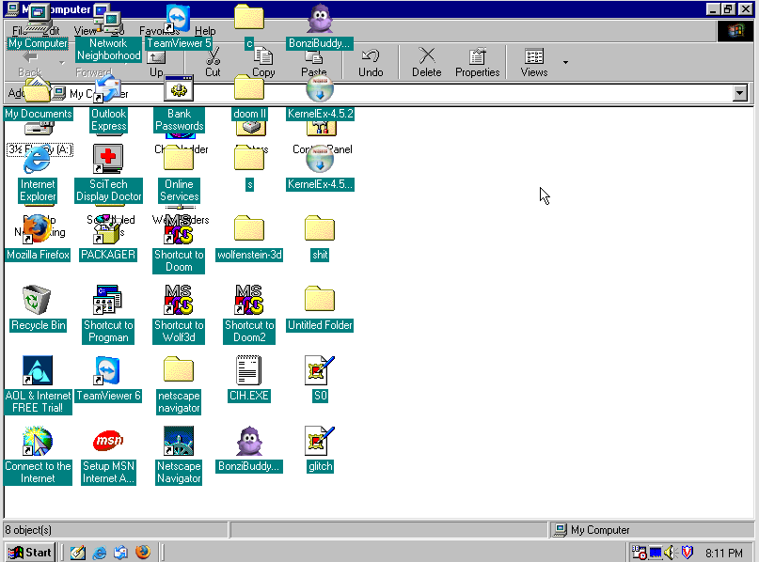Open Mozilla Firefox from the desktop
The image size is (759, 562).
click(38, 228)
